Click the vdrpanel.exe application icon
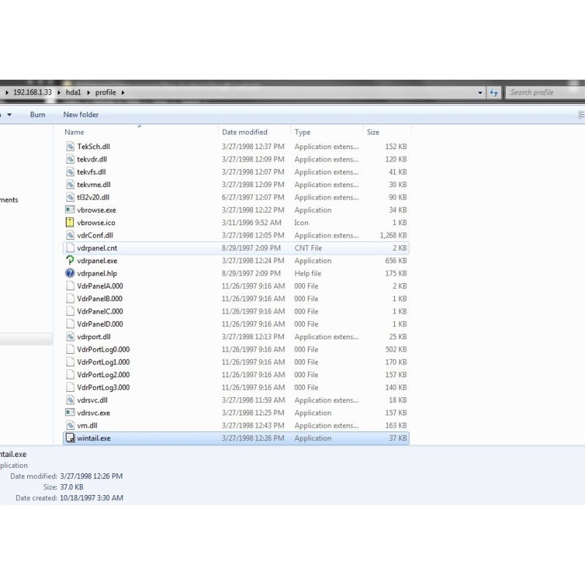This screenshot has width=585, height=585. (70, 261)
